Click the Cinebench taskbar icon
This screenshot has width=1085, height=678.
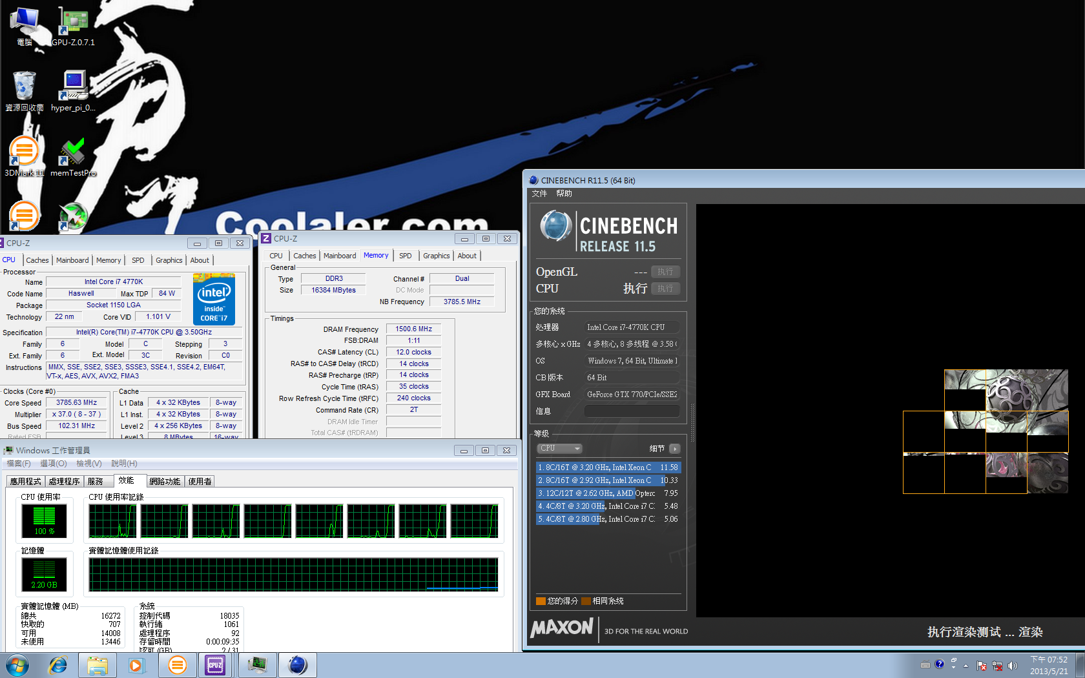click(297, 664)
